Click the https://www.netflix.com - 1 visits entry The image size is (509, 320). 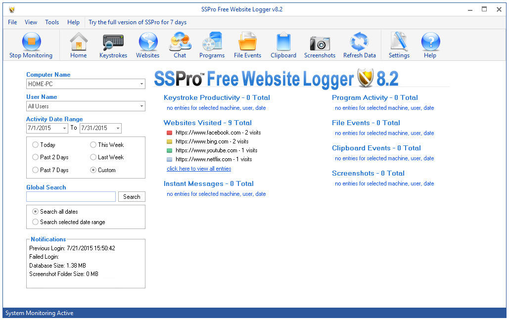tap(214, 159)
